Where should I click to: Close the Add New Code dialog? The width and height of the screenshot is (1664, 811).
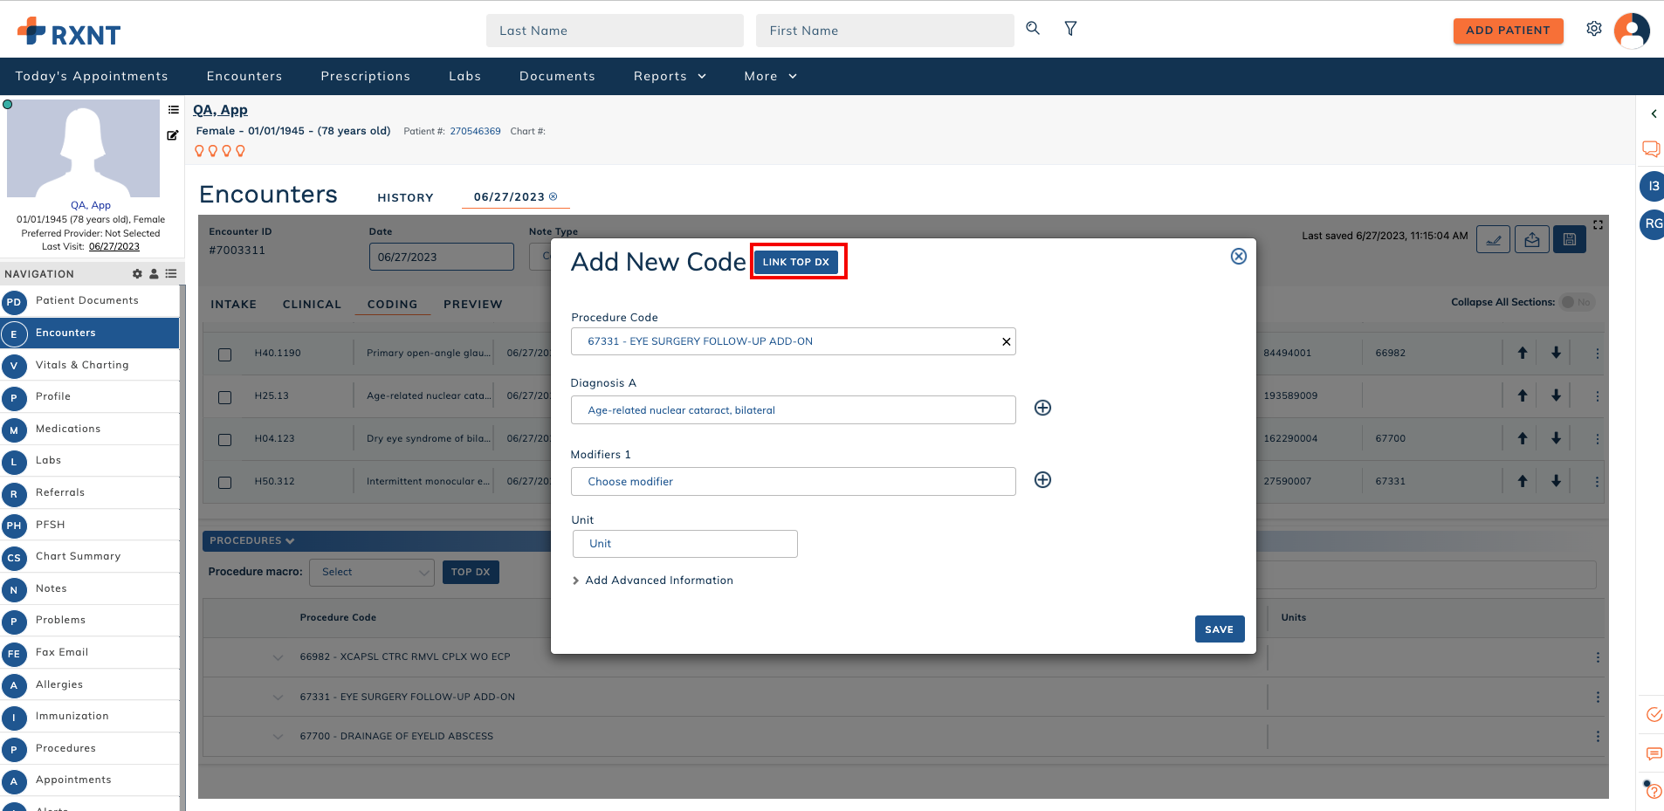[x=1238, y=257]
